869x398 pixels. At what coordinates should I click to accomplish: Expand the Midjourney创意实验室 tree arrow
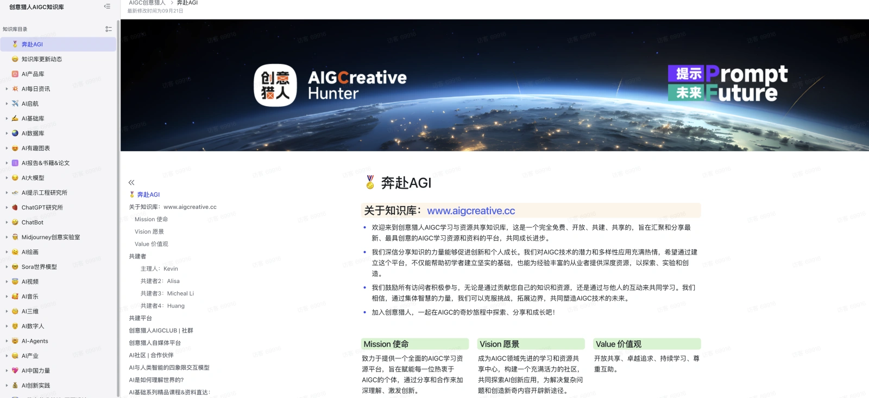tap(7, 237)
